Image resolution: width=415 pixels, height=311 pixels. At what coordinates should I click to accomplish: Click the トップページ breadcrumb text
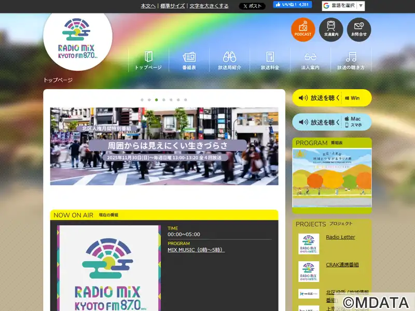point(58,80)
